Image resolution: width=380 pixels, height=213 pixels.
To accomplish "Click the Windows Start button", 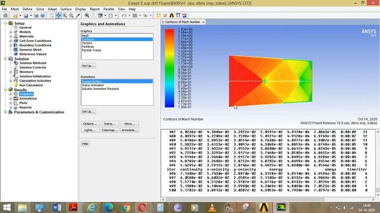I will [7, 208].
